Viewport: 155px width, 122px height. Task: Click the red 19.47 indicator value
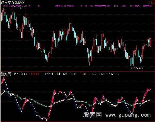point(35,74)
